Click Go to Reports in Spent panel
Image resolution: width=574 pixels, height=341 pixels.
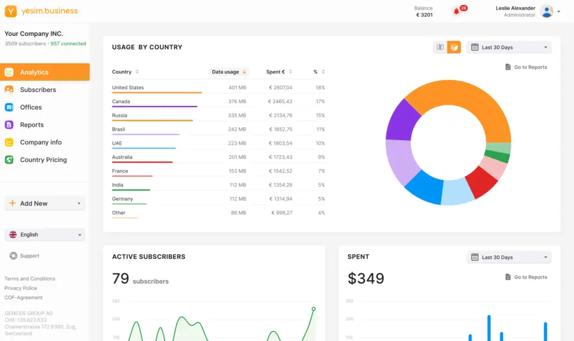(526, 277)
